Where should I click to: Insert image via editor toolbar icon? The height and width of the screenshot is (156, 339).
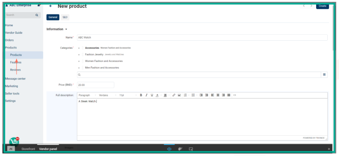179,95
